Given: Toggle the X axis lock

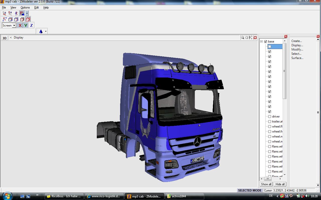Looking at the screenshot, I should pos(20,25).
